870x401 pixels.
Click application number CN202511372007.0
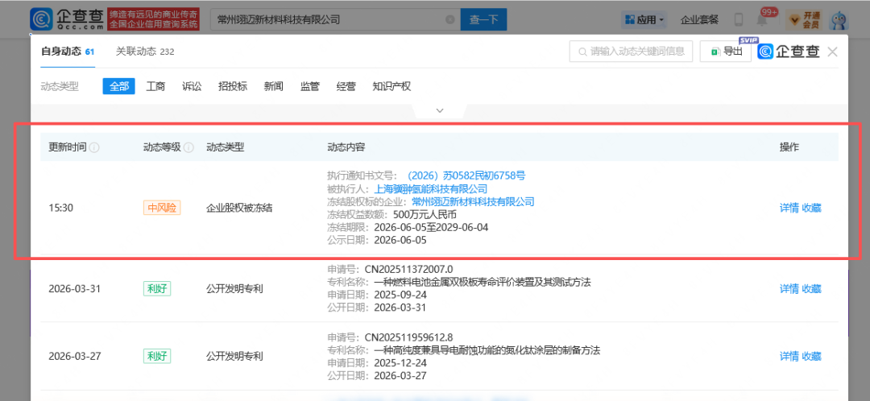pos(409,270)
